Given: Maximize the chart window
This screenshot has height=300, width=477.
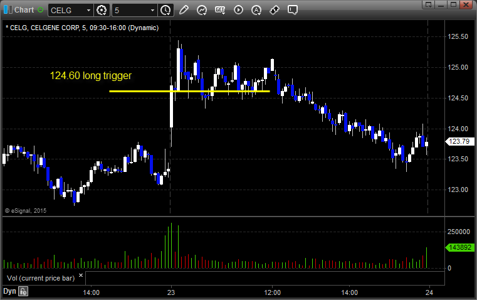Looking at the screenshot, I should (x=453, y=4).
